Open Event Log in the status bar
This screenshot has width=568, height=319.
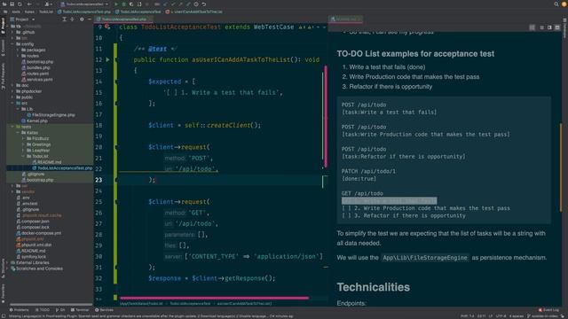pyautogui.click(x=548, y=310)
